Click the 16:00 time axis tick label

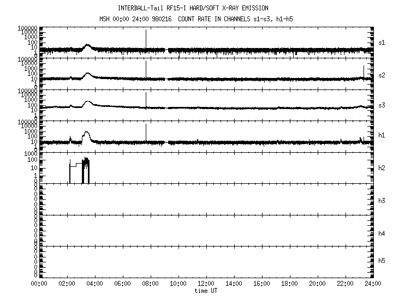(261, 284)
